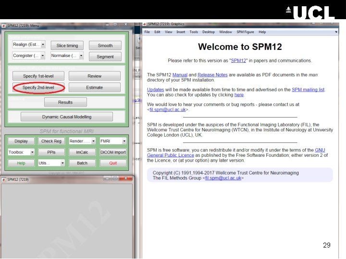346x259 pixels.
Task: Click the Slice timing button
Action: point(67,46)
